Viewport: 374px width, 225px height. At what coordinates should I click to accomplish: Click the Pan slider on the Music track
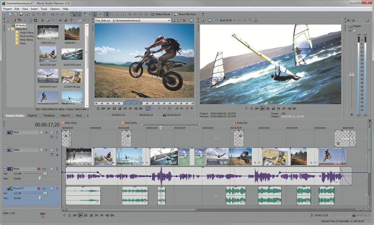click(40, 179)
